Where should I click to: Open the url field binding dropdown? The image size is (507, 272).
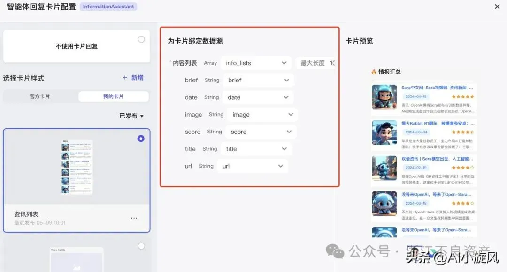252,166
